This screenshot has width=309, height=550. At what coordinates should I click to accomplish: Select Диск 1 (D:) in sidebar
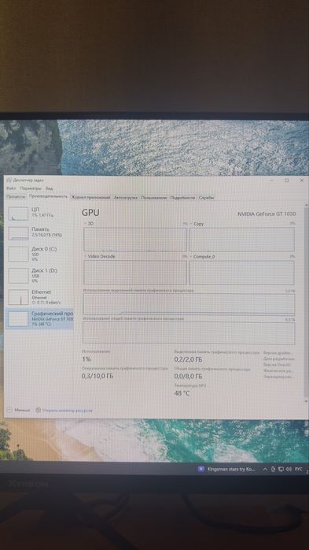(40, 276)
